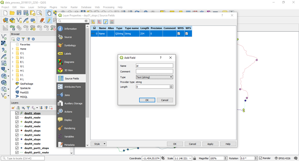Viewport: 299px width, 161px height.
Task: Open the Processing menu
Action: 108,7
